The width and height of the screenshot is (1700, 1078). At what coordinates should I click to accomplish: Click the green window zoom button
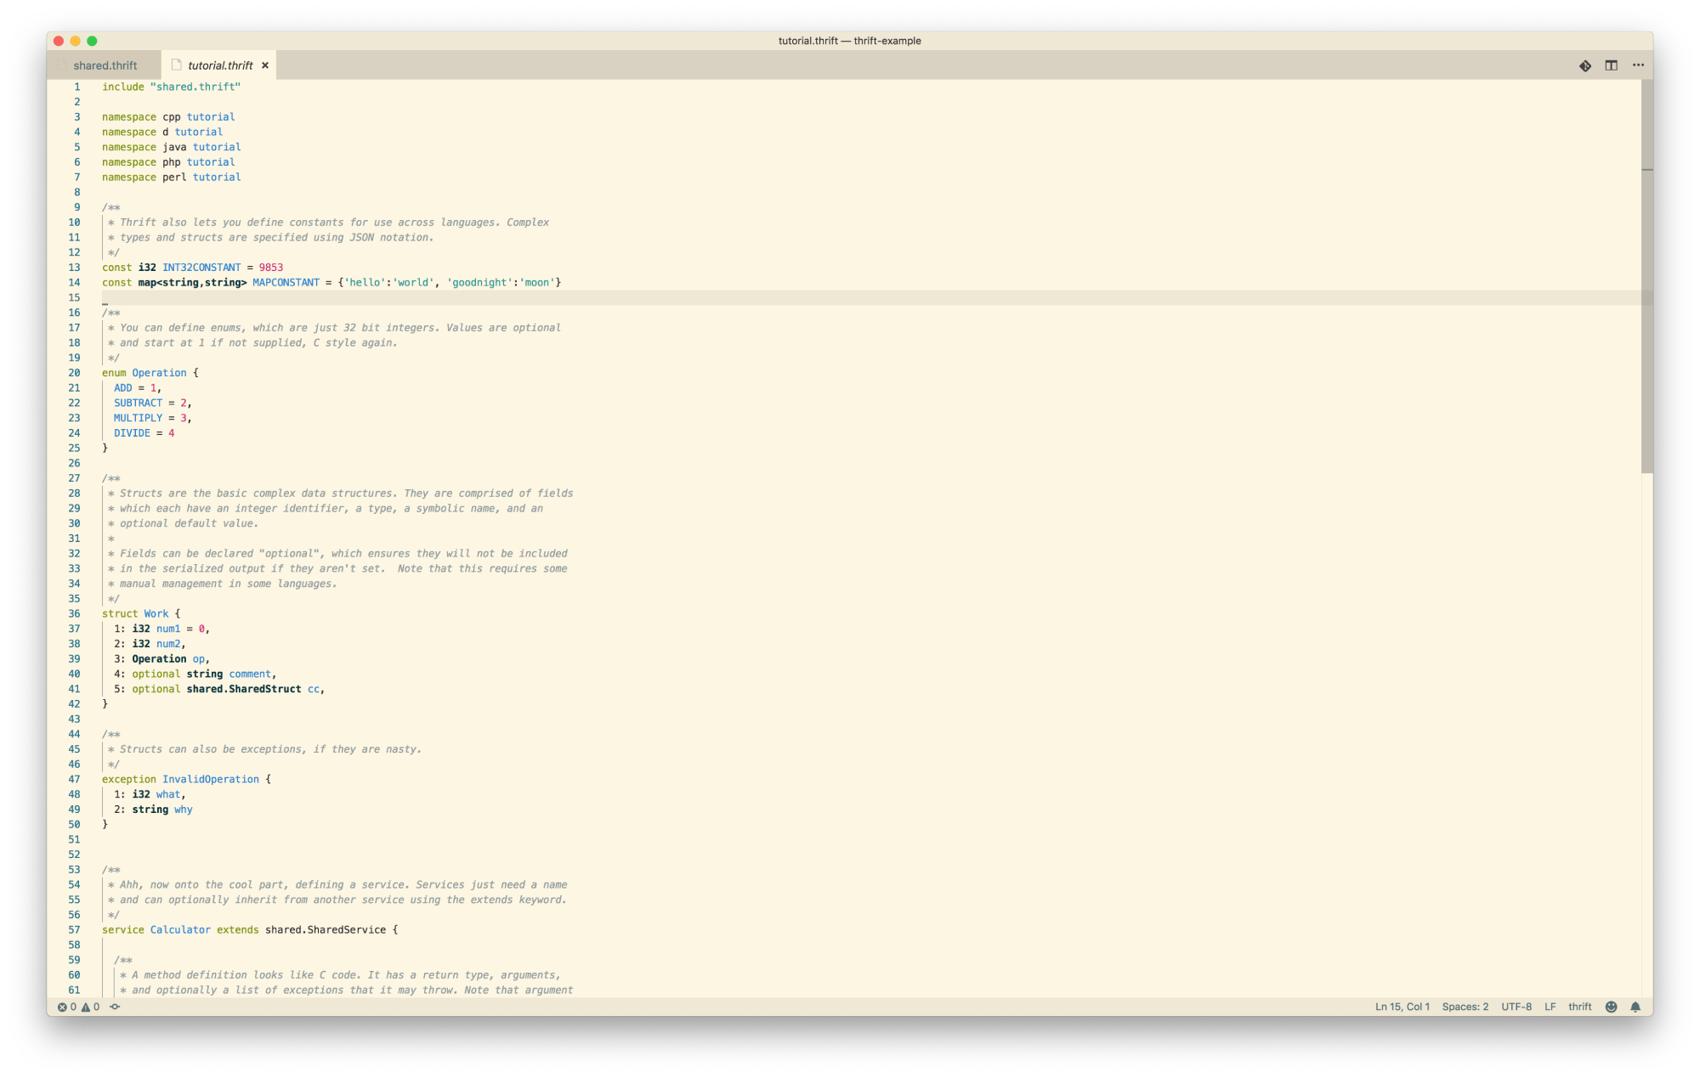click(x=92, y=41)
